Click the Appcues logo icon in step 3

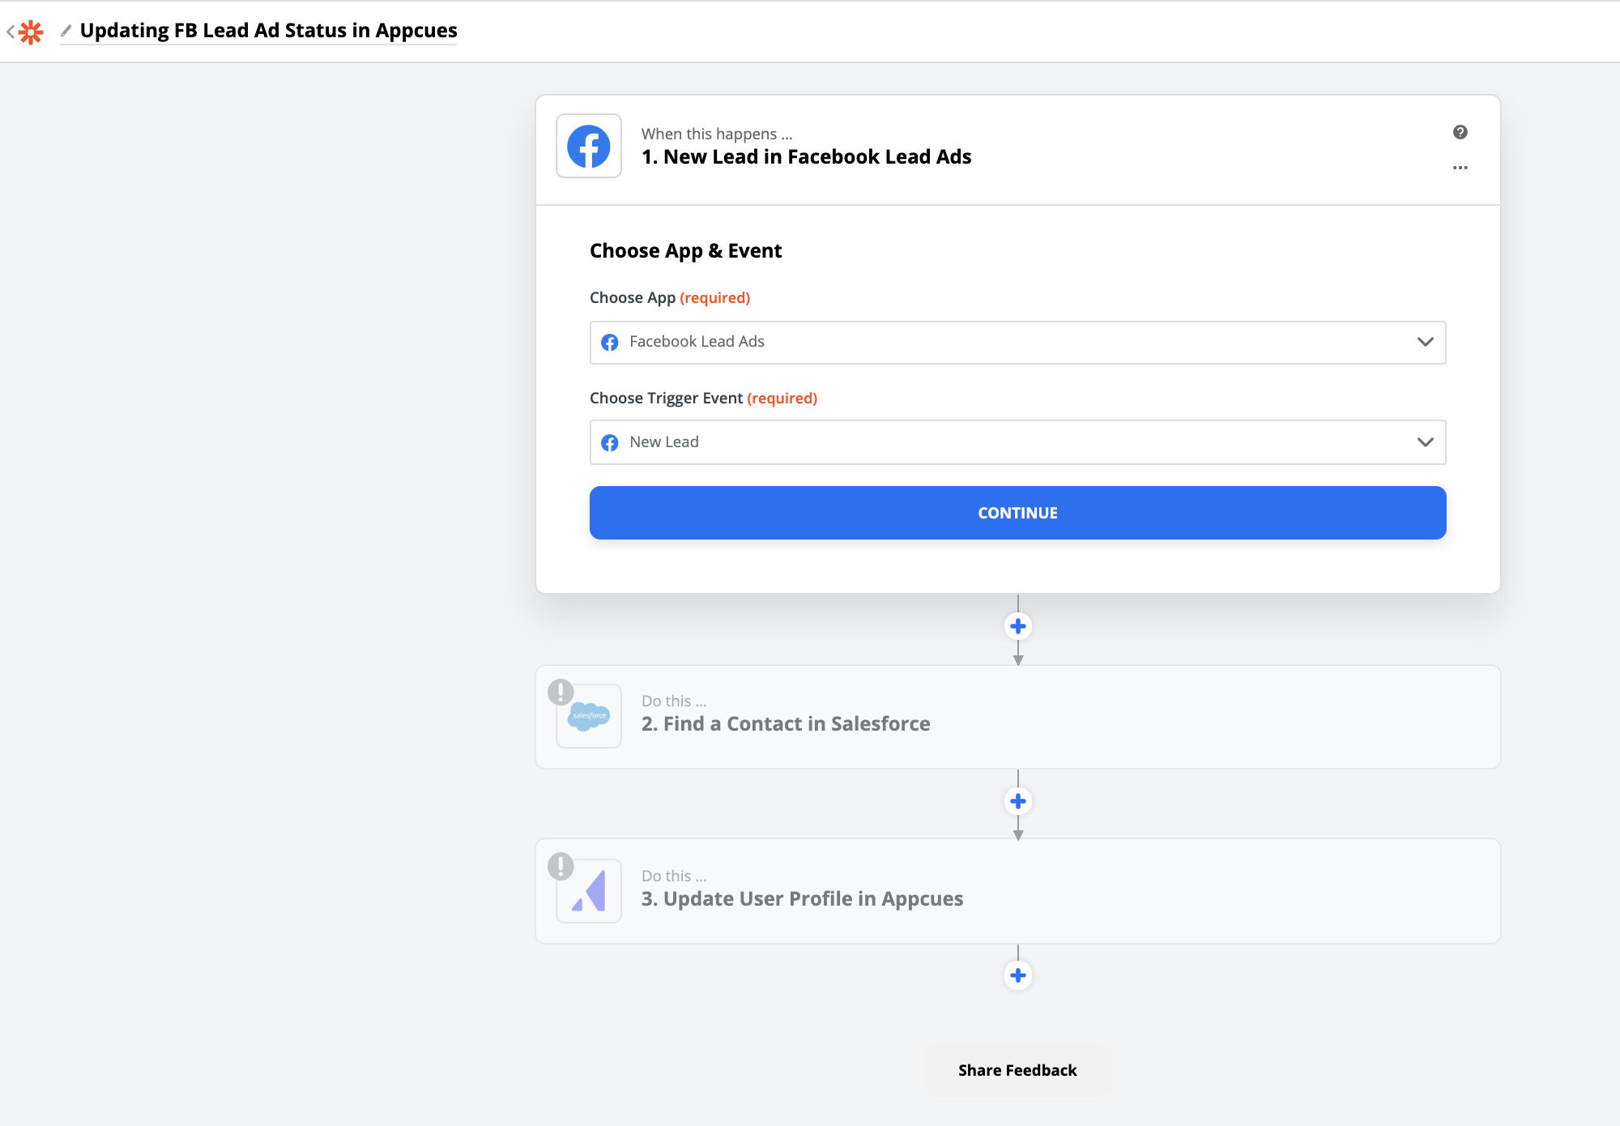pos(589,891)
